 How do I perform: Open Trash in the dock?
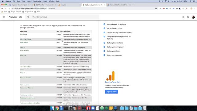coord(145,108)
